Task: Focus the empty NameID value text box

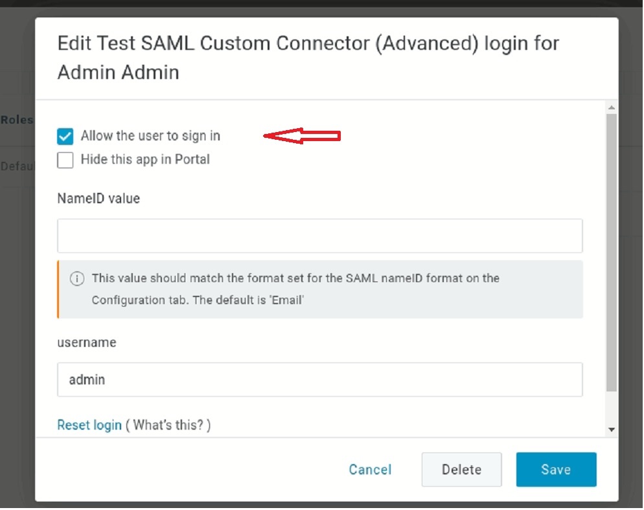Action: coord(319,236)
